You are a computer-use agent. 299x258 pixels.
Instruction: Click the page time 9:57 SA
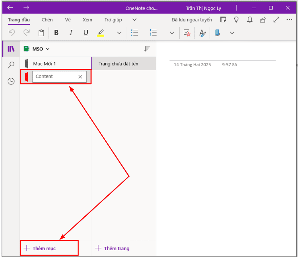tap(230, 65)
